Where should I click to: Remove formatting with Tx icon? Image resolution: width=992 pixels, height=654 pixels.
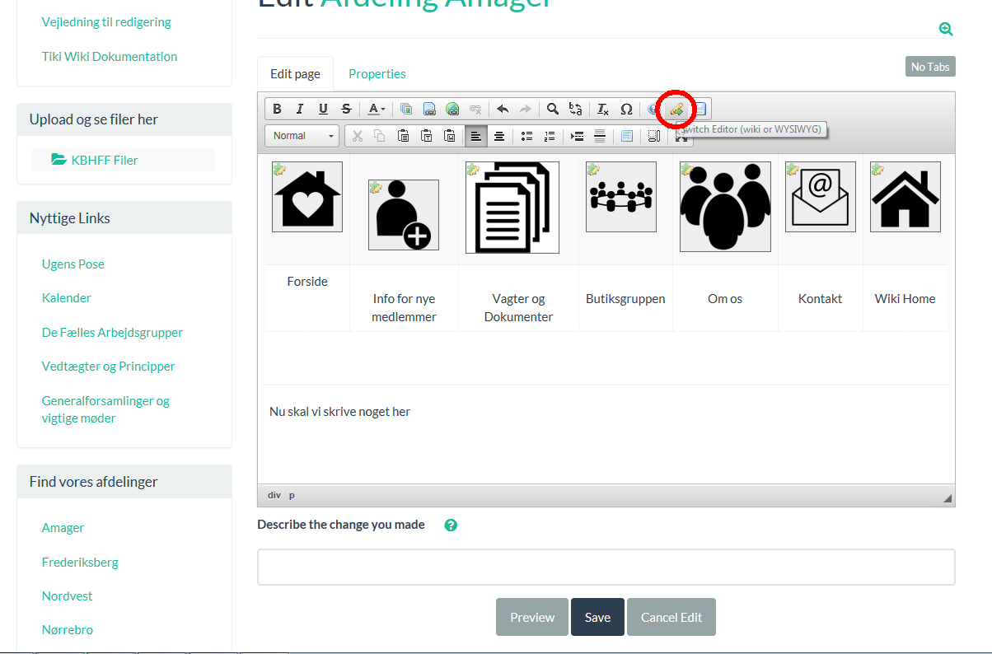tap(603, 109)
